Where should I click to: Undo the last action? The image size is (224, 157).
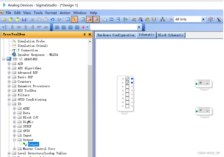[x=52, y=19]
